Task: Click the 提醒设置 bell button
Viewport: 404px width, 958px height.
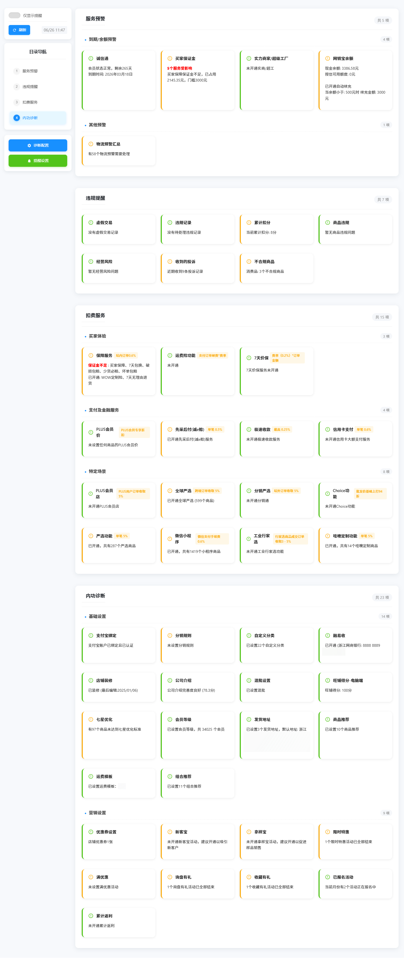Action: coord(38,161)
